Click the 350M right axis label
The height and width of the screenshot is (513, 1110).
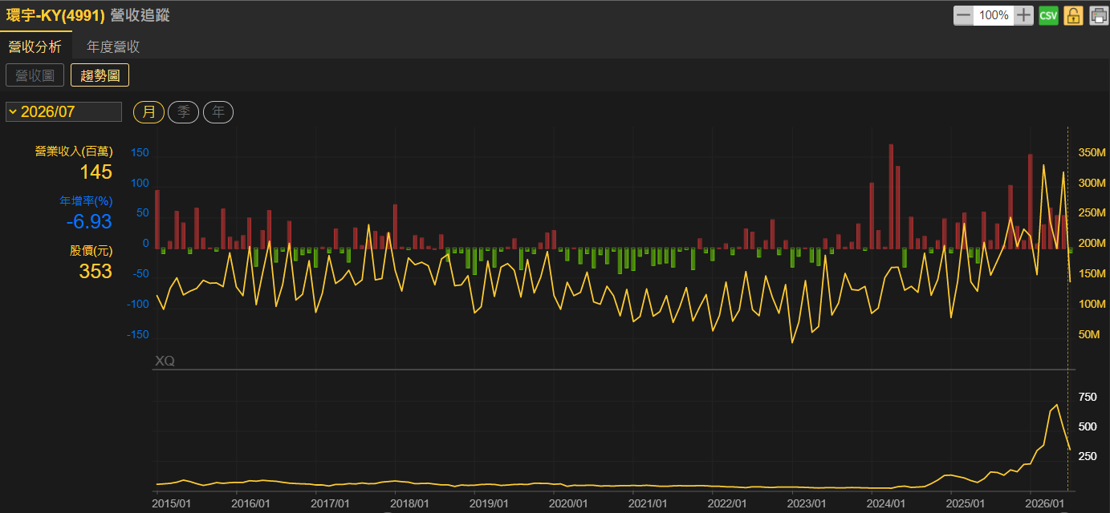click(x=1092, y=153)
